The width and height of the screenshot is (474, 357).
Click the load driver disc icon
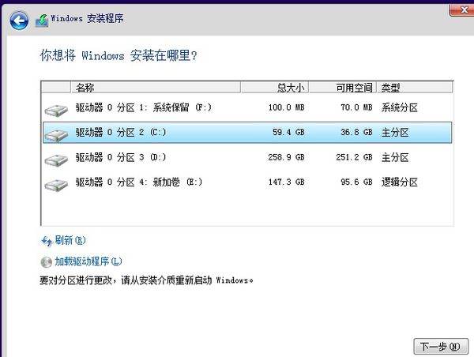(47, 262)
